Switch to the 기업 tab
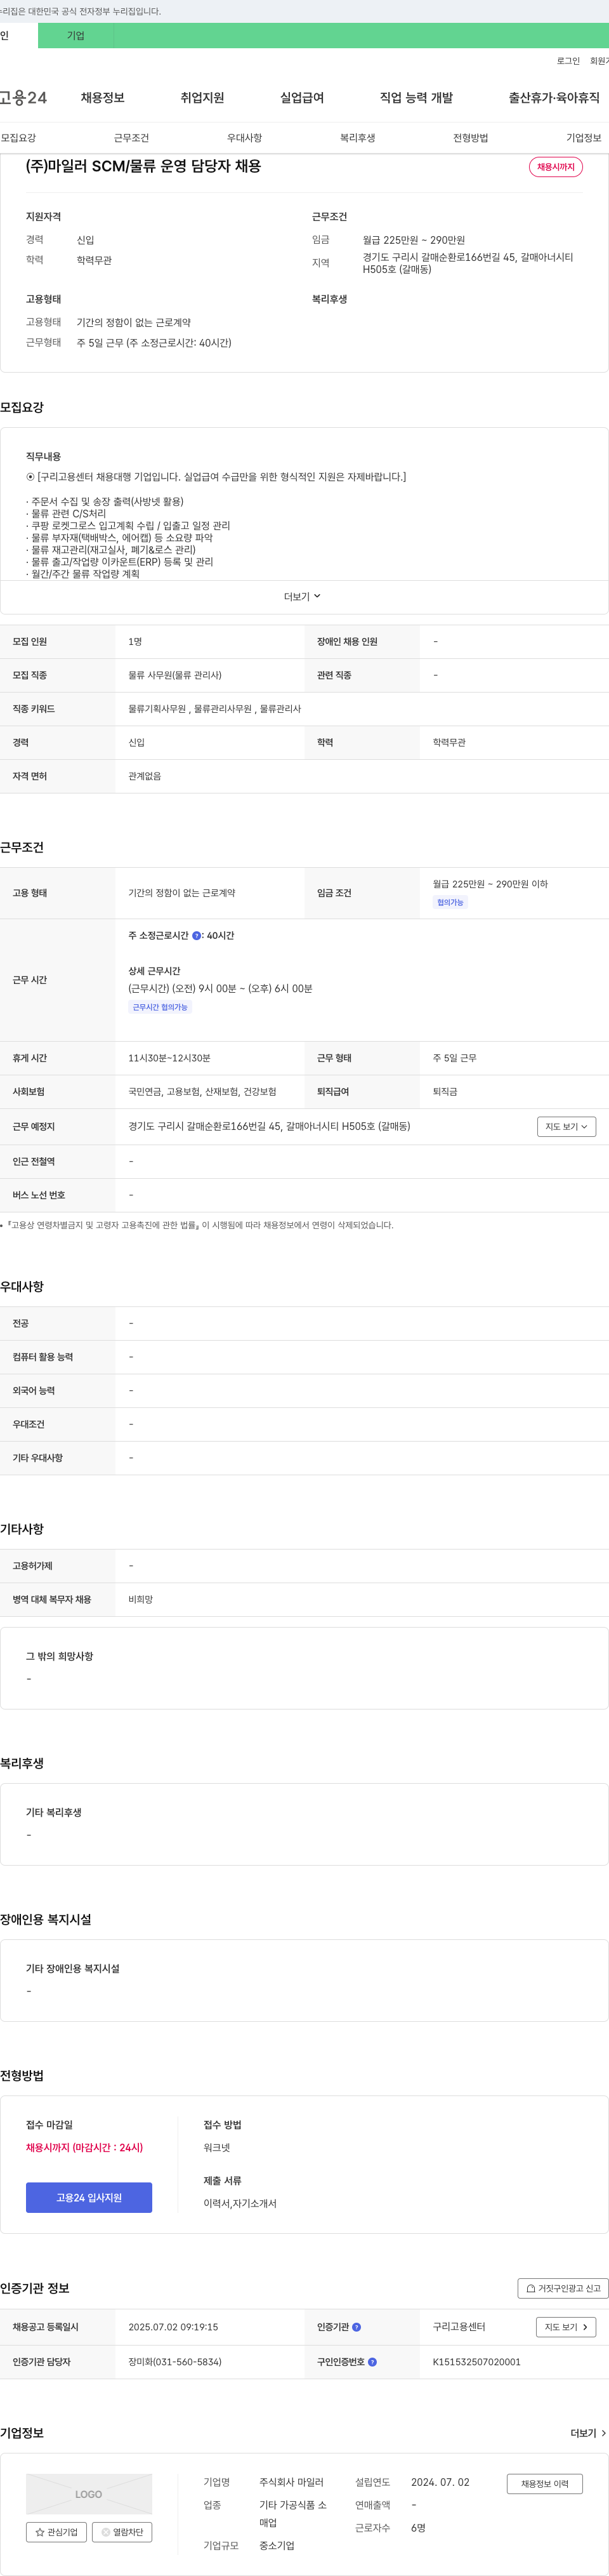Viewport: 609px width, 2576px height. pyautogui.click(x=76, y=36)
